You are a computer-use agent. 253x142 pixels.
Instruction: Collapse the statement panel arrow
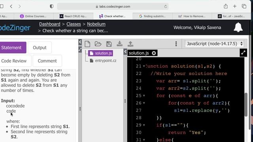pos(80,42)
